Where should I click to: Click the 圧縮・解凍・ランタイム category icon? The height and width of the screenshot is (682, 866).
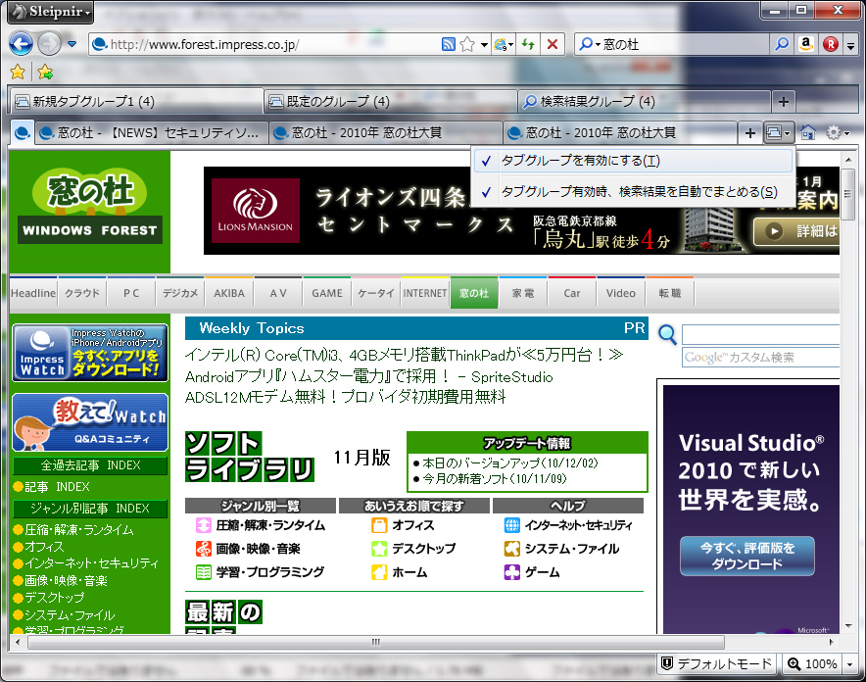point(203,525)
